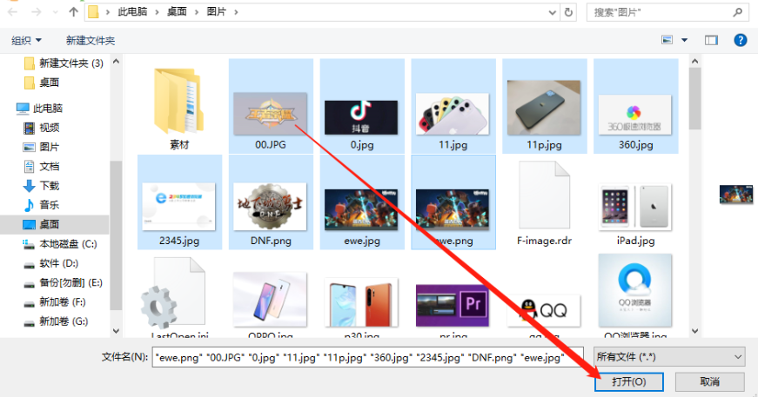Viewport: 758px width, 397px height.
Task: Go up one folder level
Action: coord(73,11)
